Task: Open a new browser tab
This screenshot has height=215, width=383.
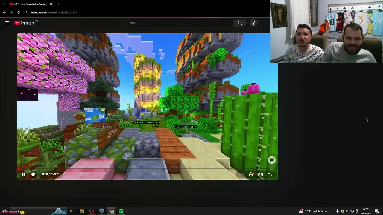Action: [x=58, y=4]
